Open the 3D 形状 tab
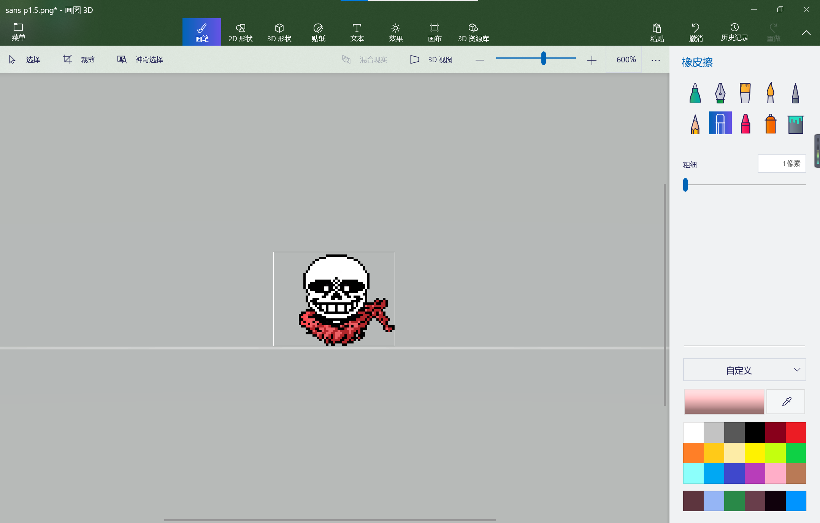The width and height of the screenshot is (820, 523). pyautogui.click(x=279, y=32)
